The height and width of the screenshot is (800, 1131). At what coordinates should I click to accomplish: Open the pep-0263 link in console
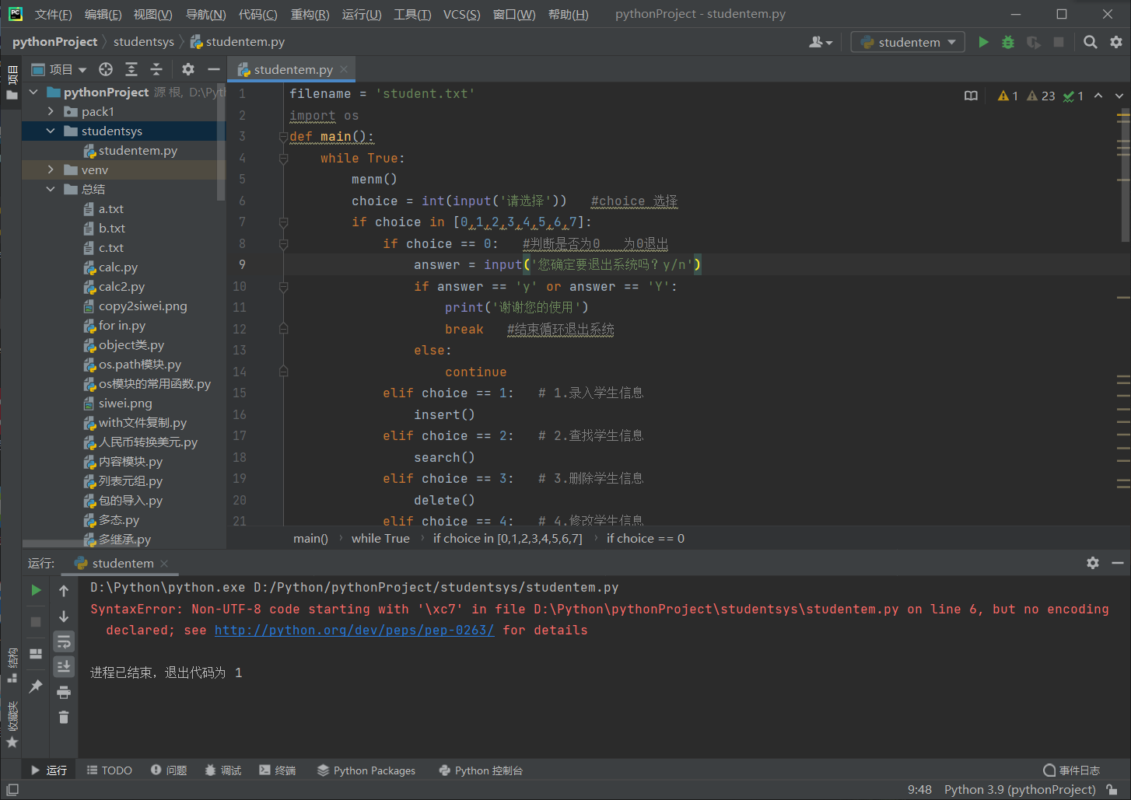coord(354,631)
